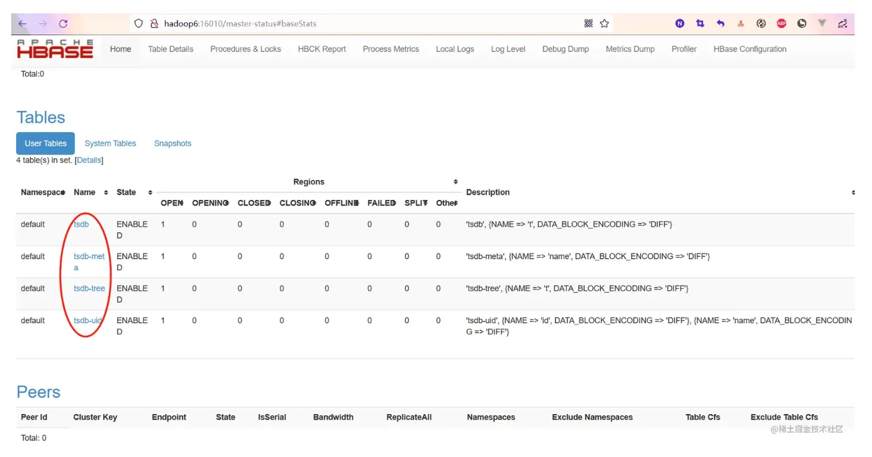Click the Bandwidth column header in Peers

(x=333, y=417)
